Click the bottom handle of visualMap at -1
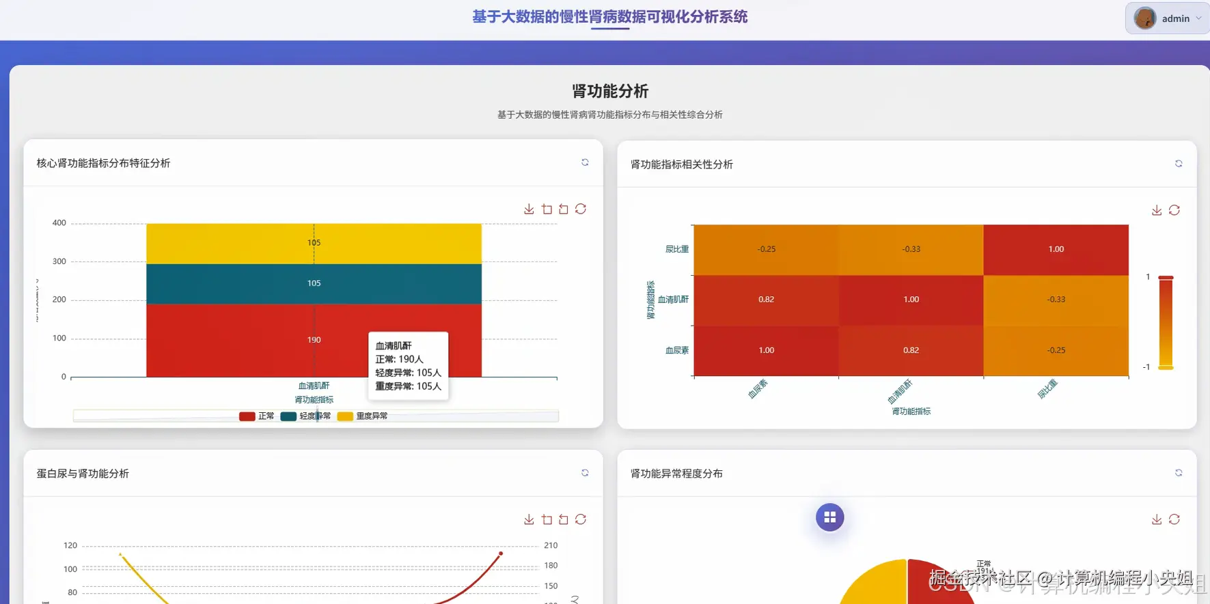Screen dimensions: 1210x604 tap(1166, 368)
